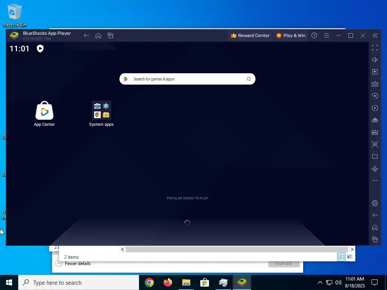Enter full screen mode from sidebar
Viewport: 387px width, 290px height.
tap(375, 48)
